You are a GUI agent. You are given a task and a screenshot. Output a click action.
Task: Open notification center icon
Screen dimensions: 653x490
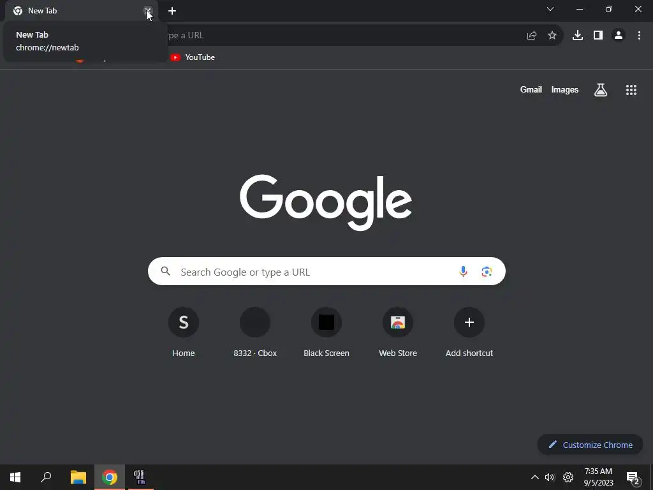[x=633, y=477]
